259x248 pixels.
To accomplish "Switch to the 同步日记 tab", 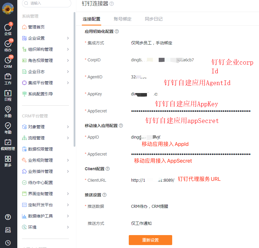I will [x=154, y=19].
